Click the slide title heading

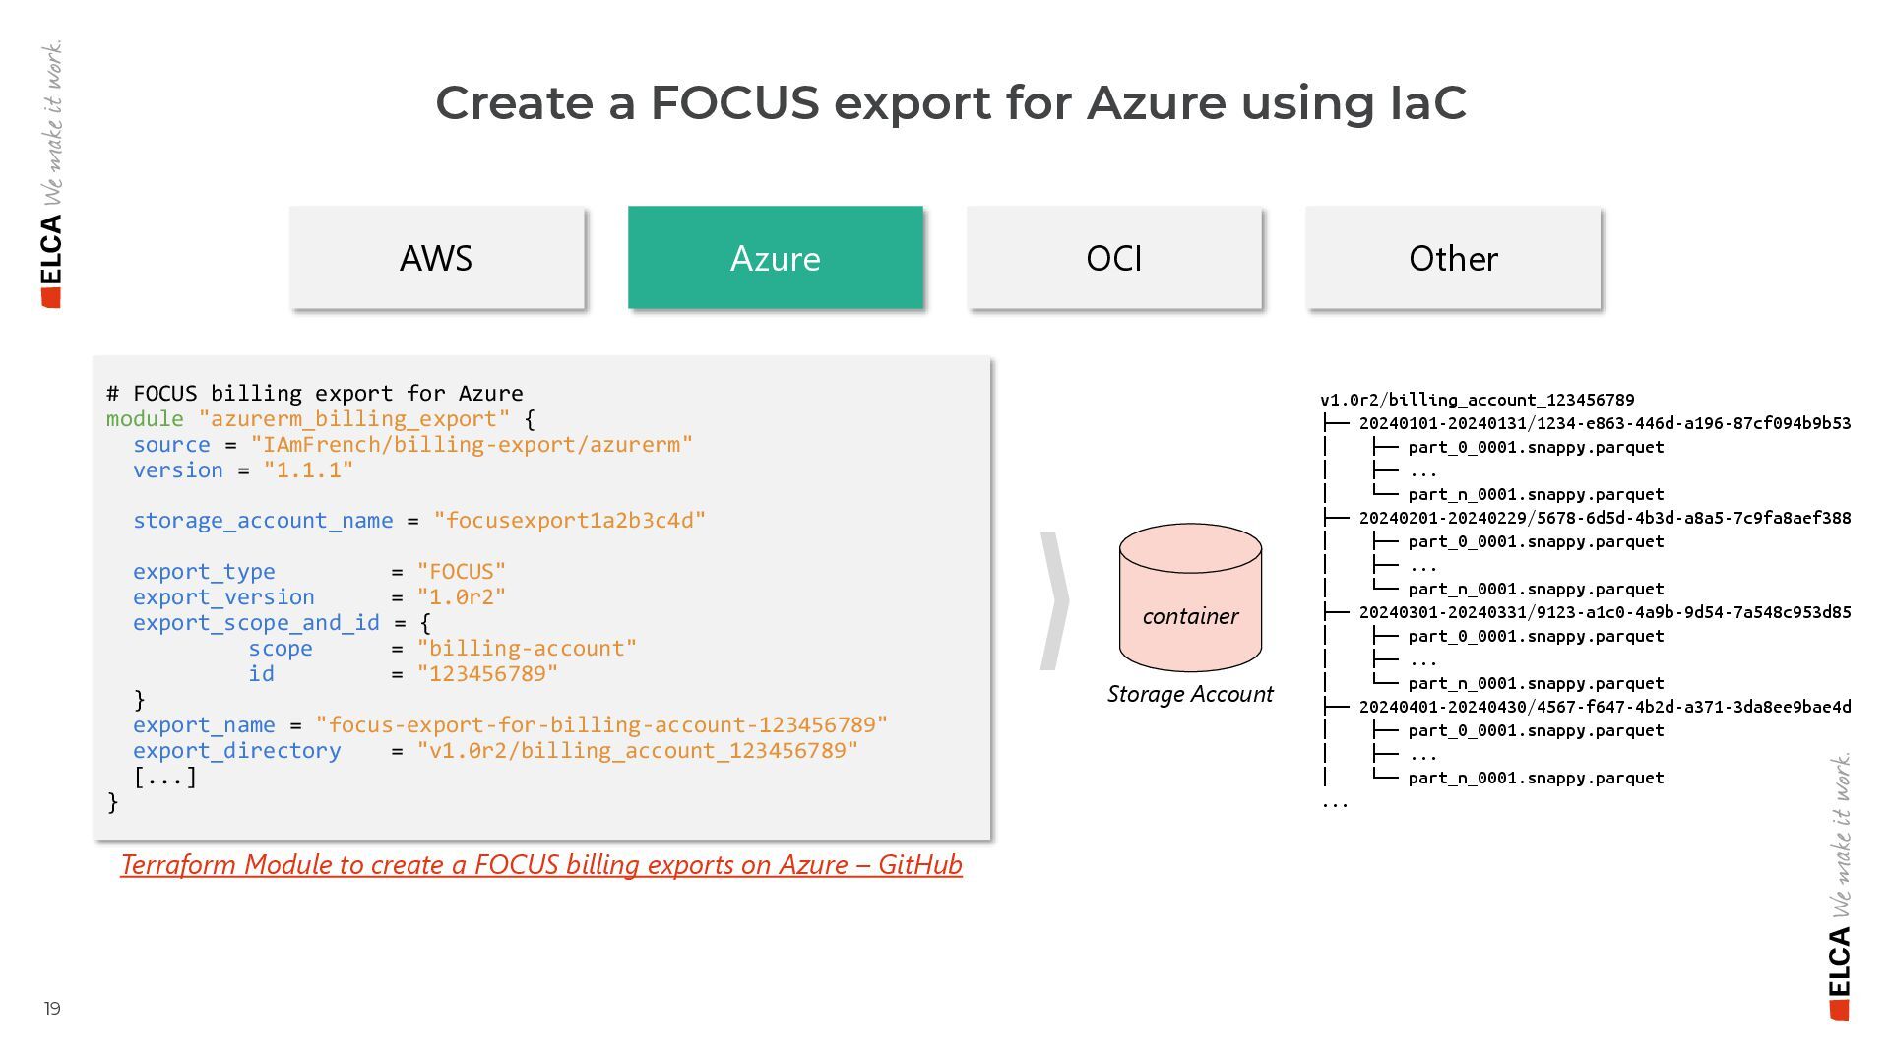click(x=950, y=102)
